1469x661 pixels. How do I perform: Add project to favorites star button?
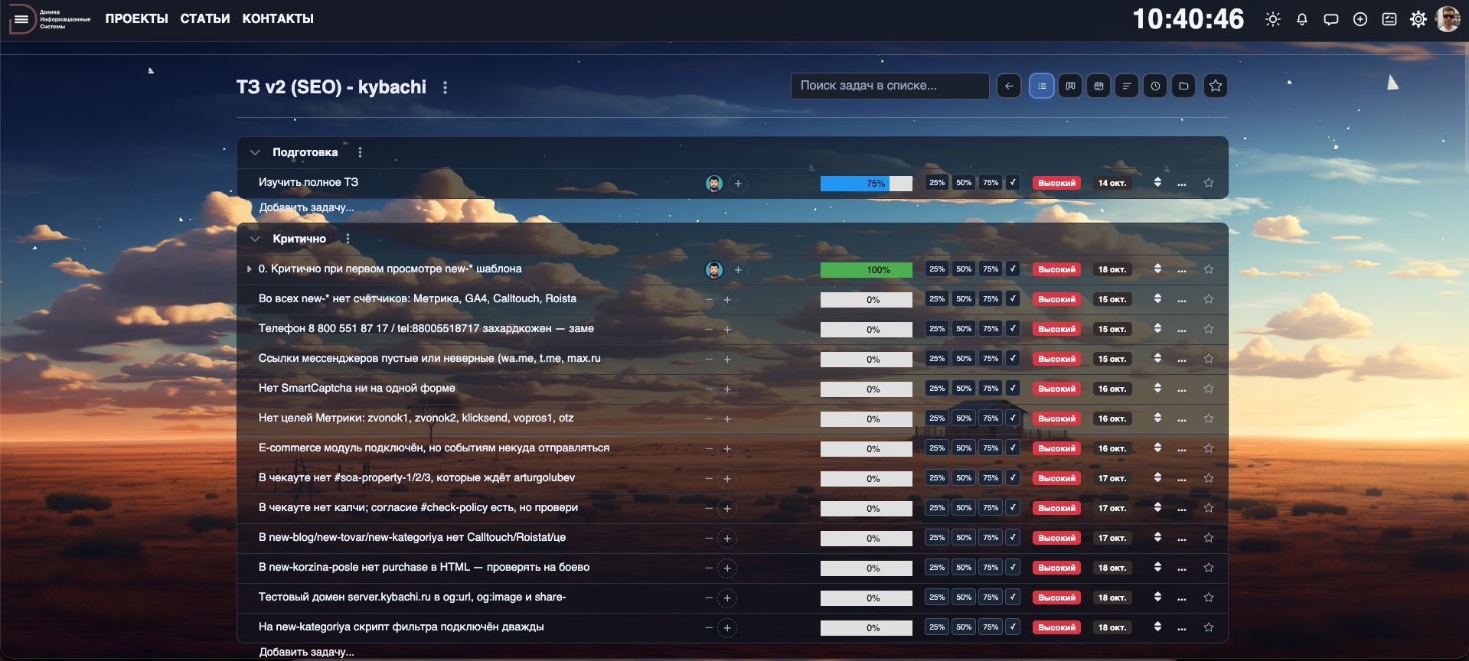point(1215,86)
